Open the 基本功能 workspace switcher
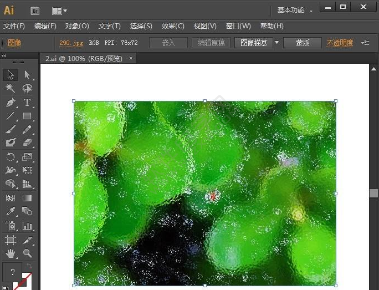 (295, 10)
